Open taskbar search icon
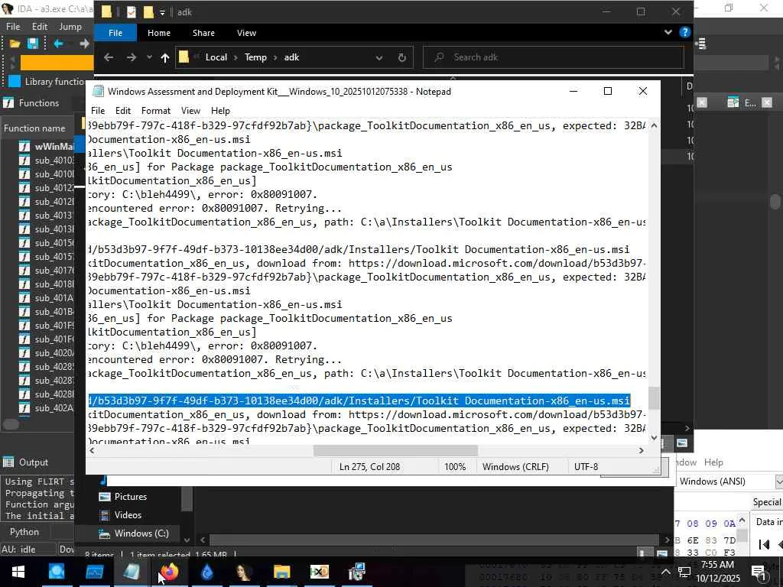 click(x=57, y=572)
